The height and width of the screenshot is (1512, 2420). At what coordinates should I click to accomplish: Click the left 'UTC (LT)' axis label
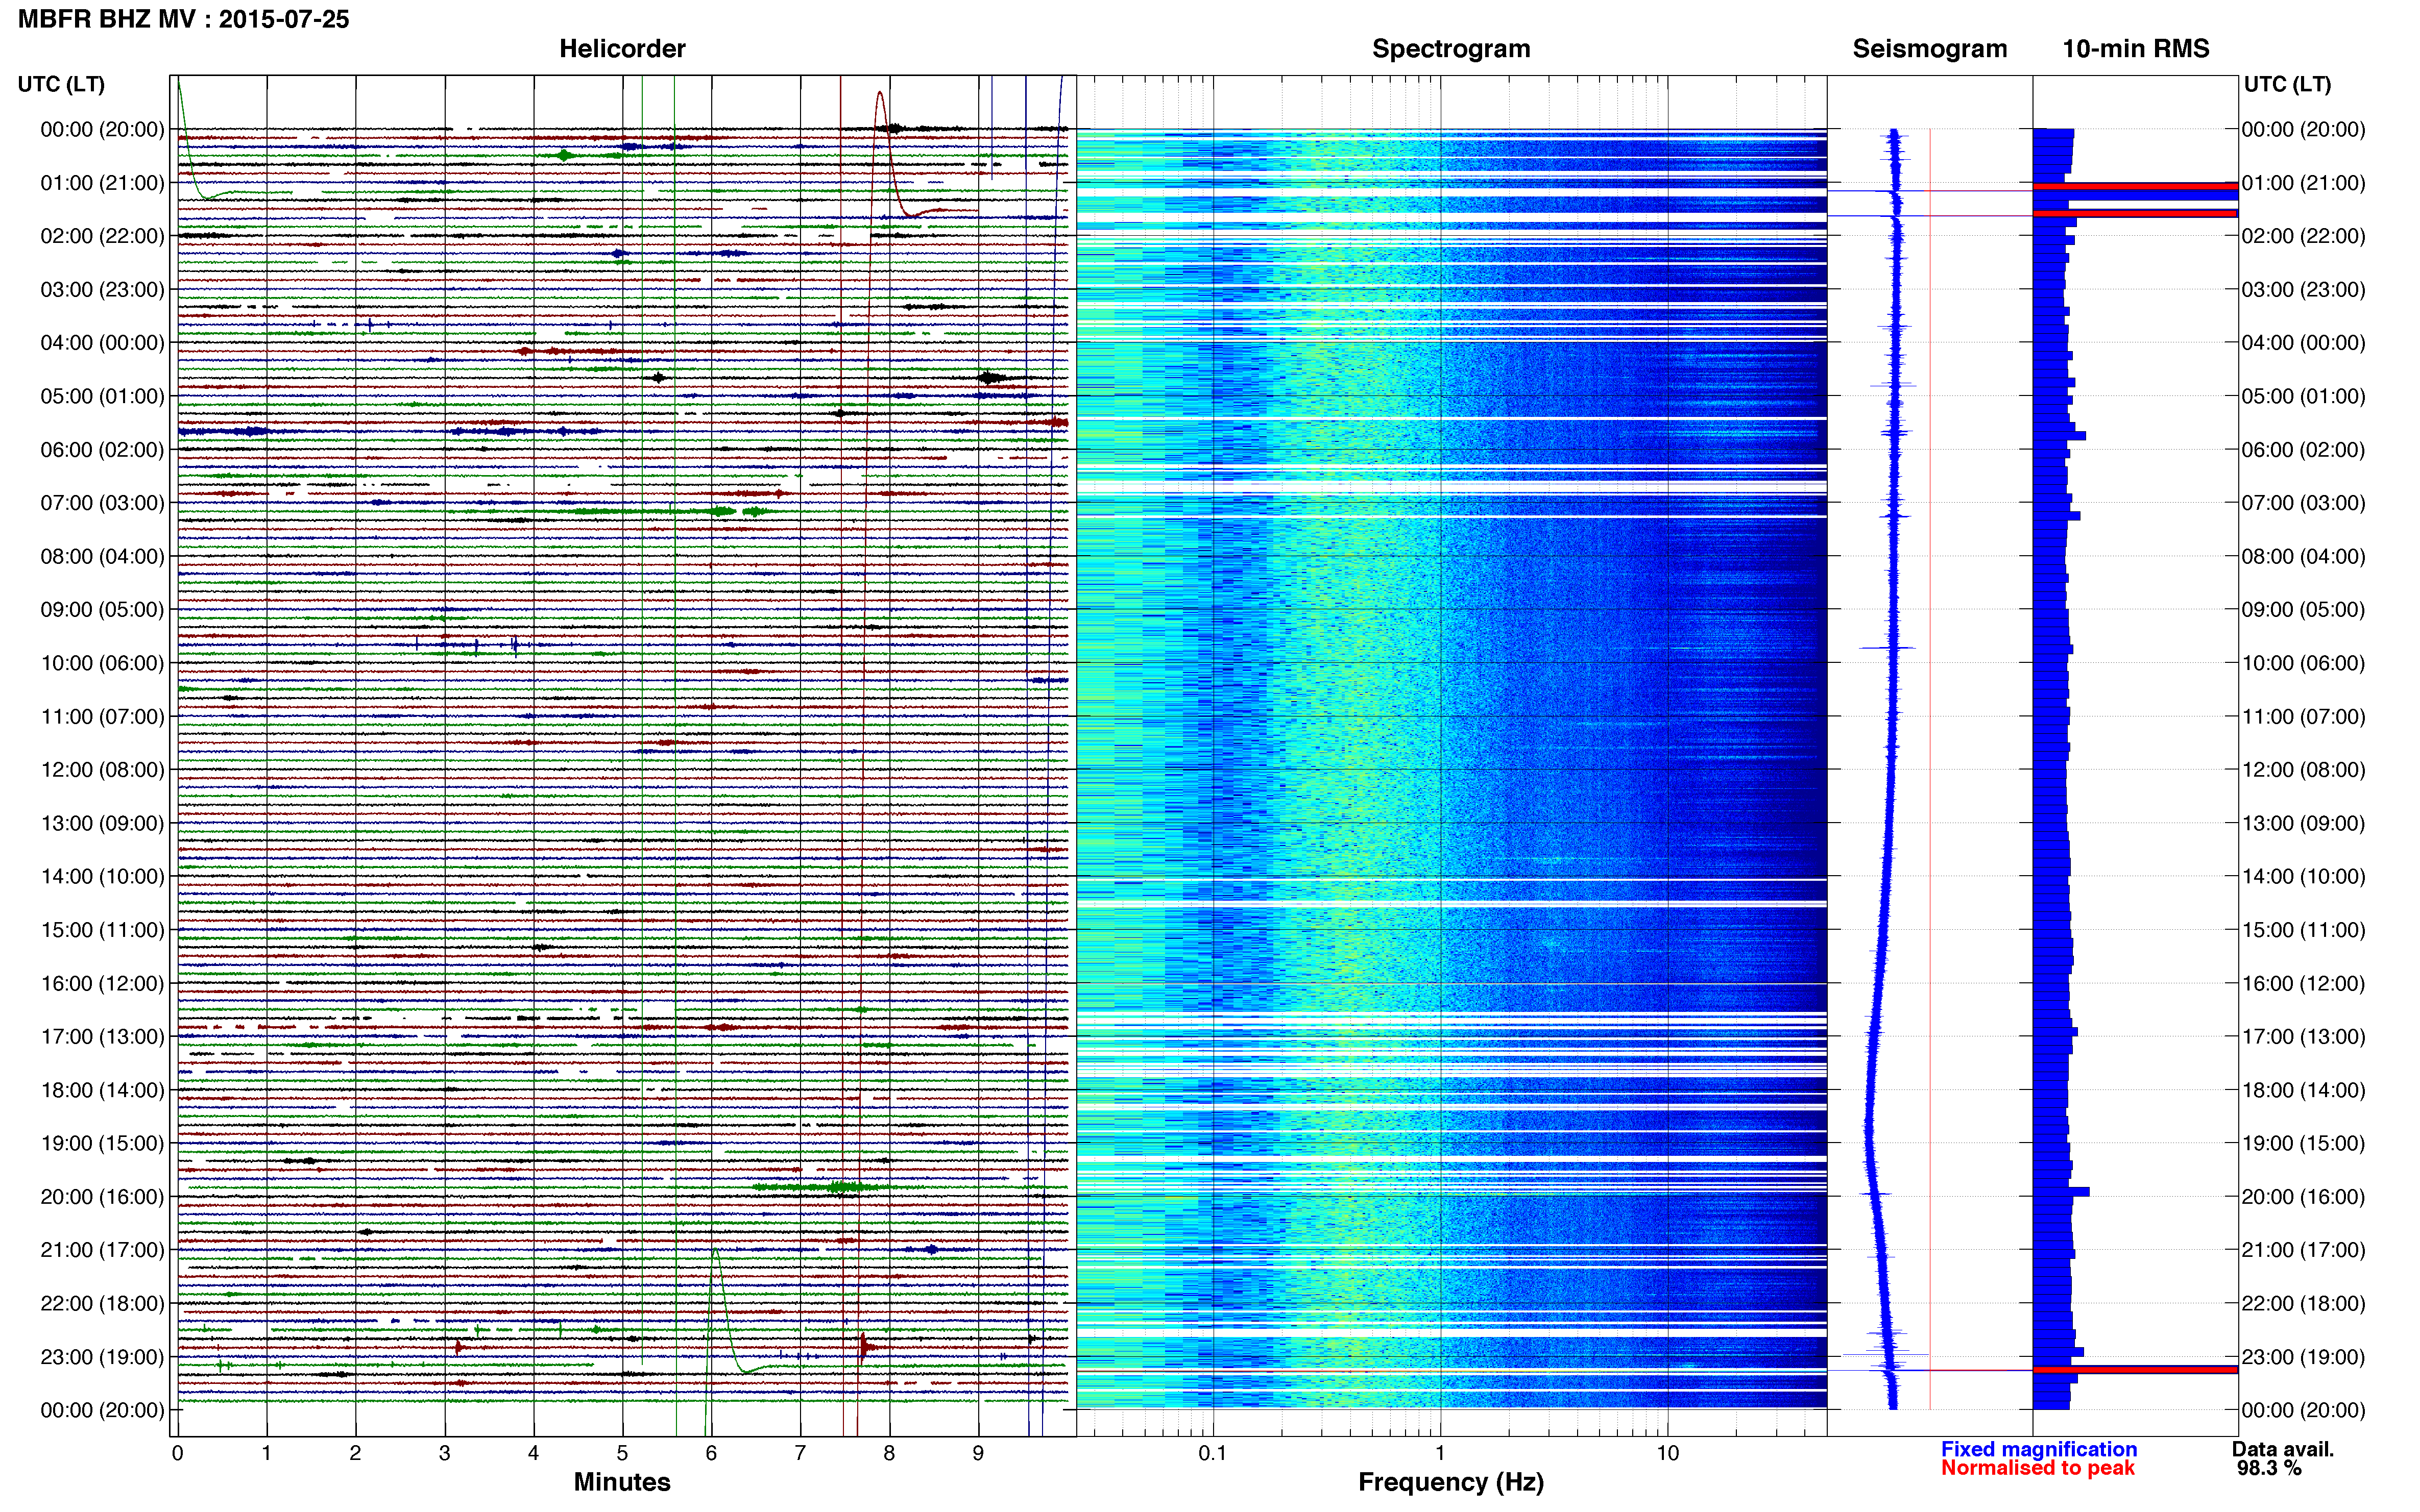(x=61, y=84)
